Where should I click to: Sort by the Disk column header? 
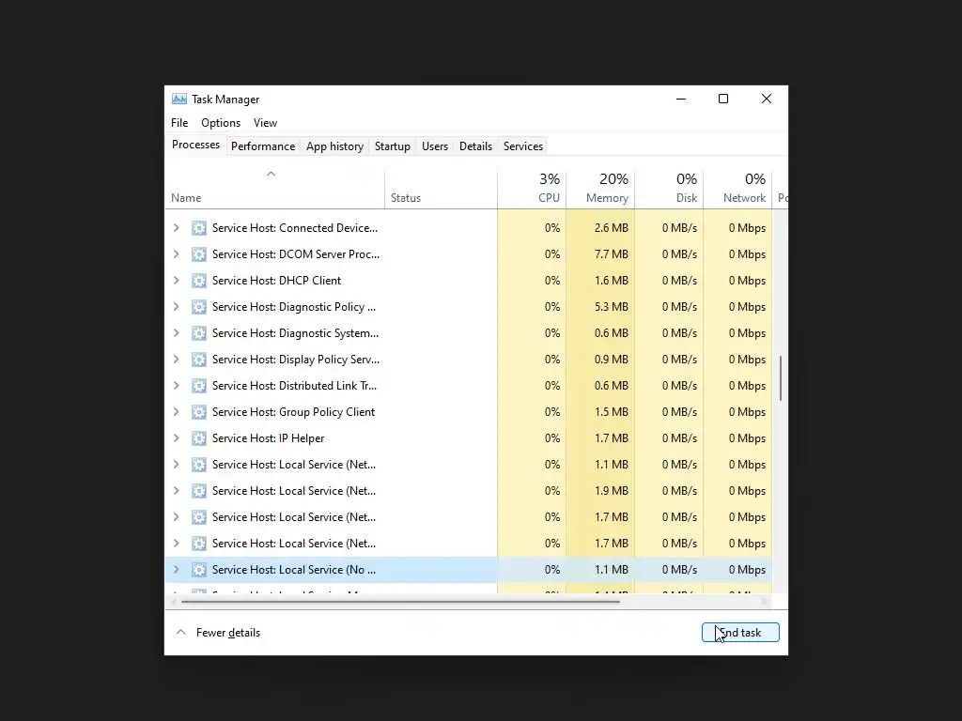click(669, 189)
